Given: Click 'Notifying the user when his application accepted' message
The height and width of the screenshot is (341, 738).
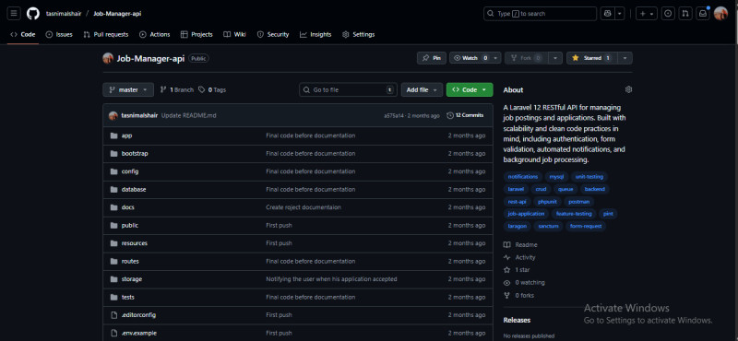Looking at the screenshot, I should coord(331,279).
